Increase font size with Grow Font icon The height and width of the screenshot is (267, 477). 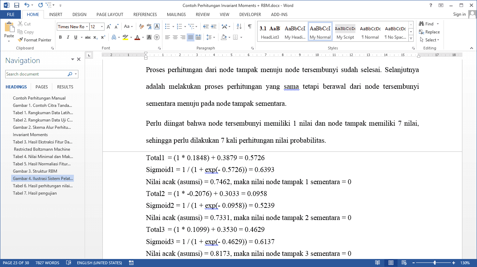(109, 26)
